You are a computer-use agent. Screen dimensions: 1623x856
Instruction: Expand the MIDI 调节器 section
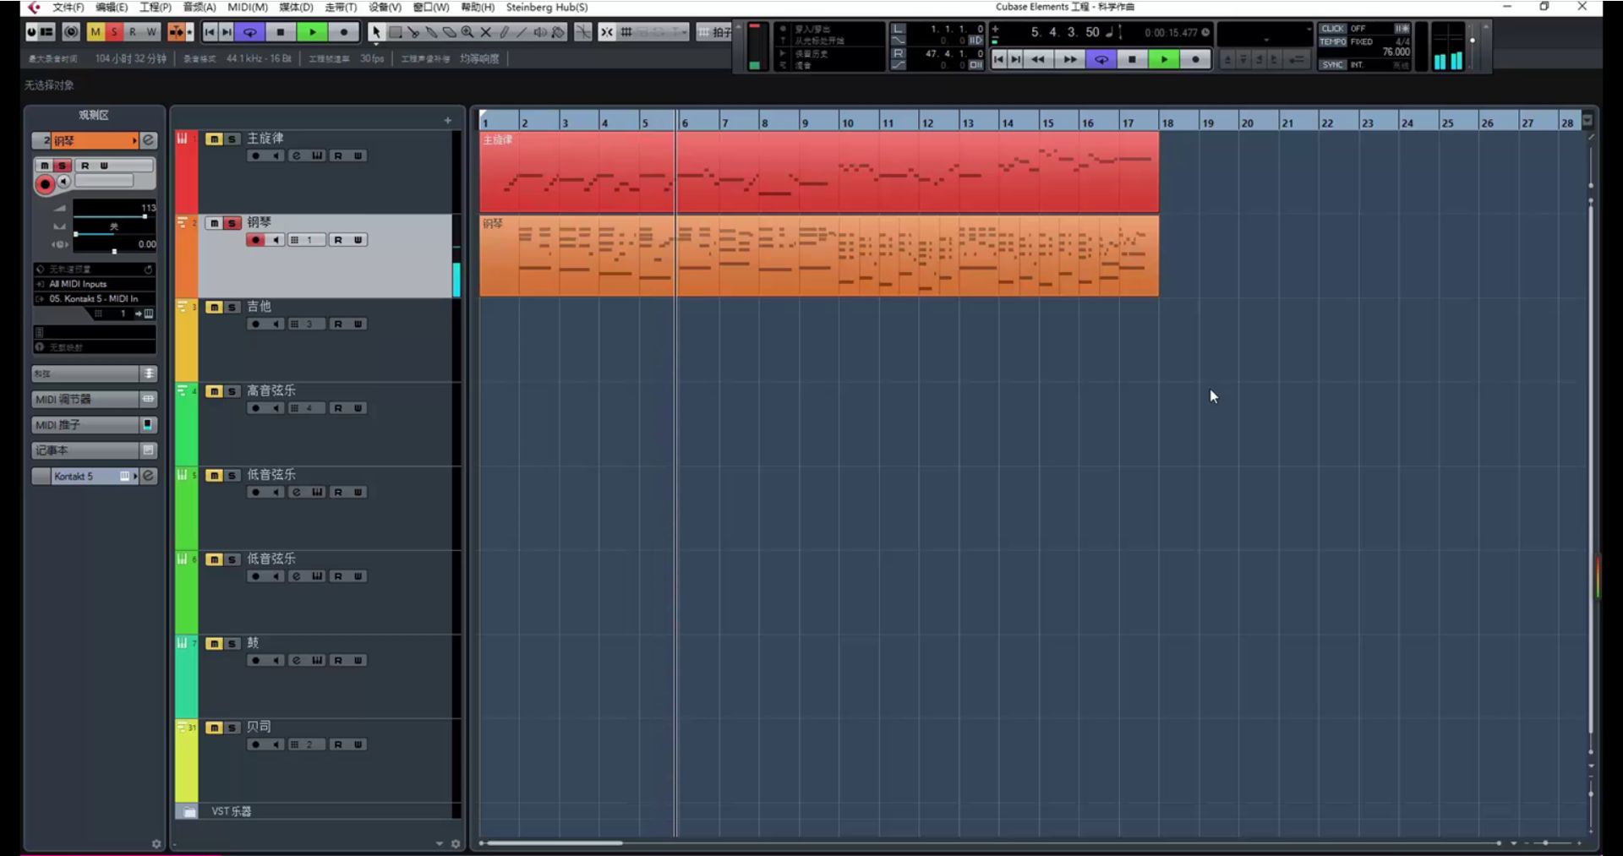[x=95, y=399]
